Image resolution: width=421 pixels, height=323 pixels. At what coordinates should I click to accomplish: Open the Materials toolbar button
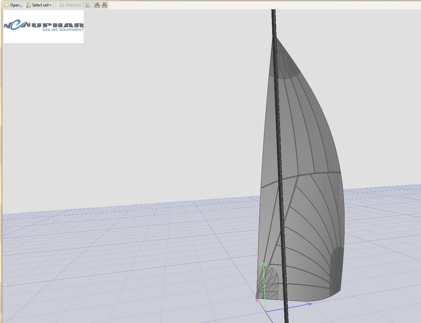point(71,5)
